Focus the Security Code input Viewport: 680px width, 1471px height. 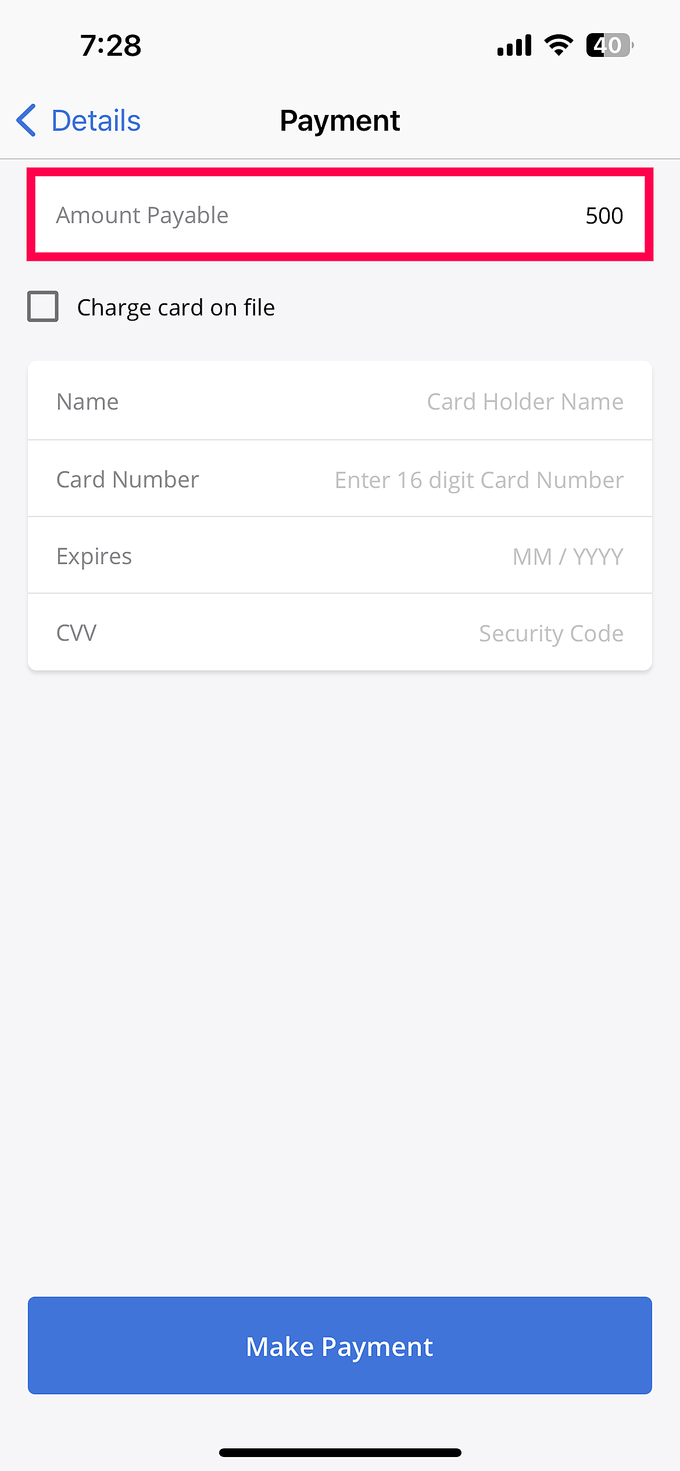[550, 633]
